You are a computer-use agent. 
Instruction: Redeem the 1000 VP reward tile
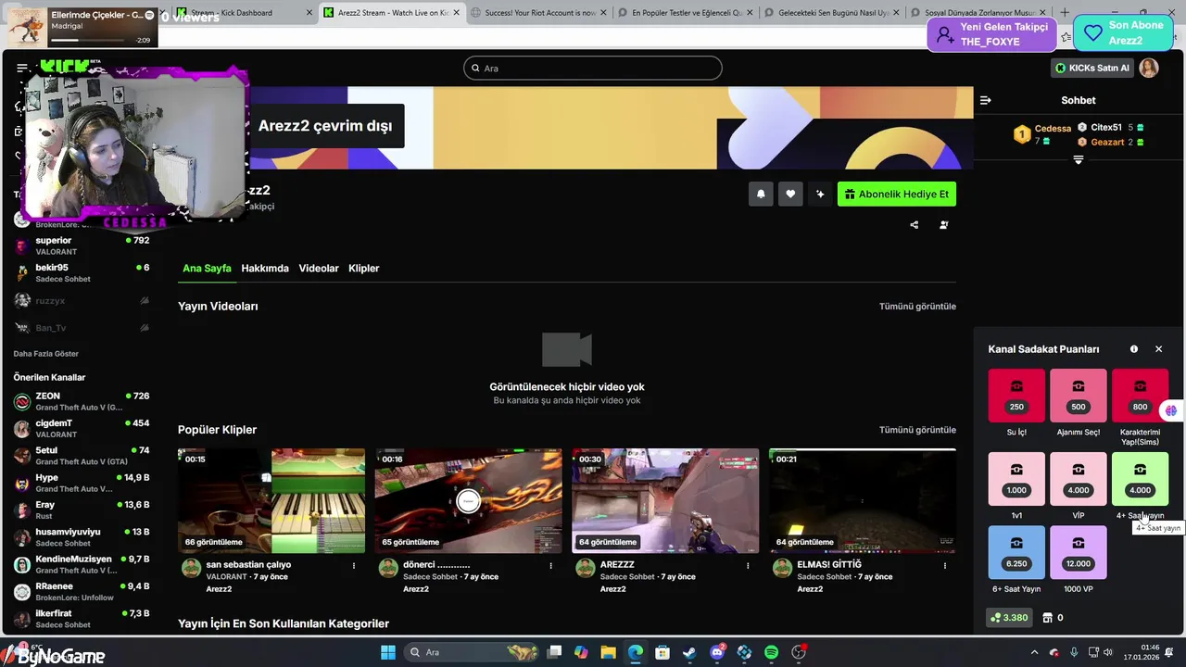pos(1079,553)
